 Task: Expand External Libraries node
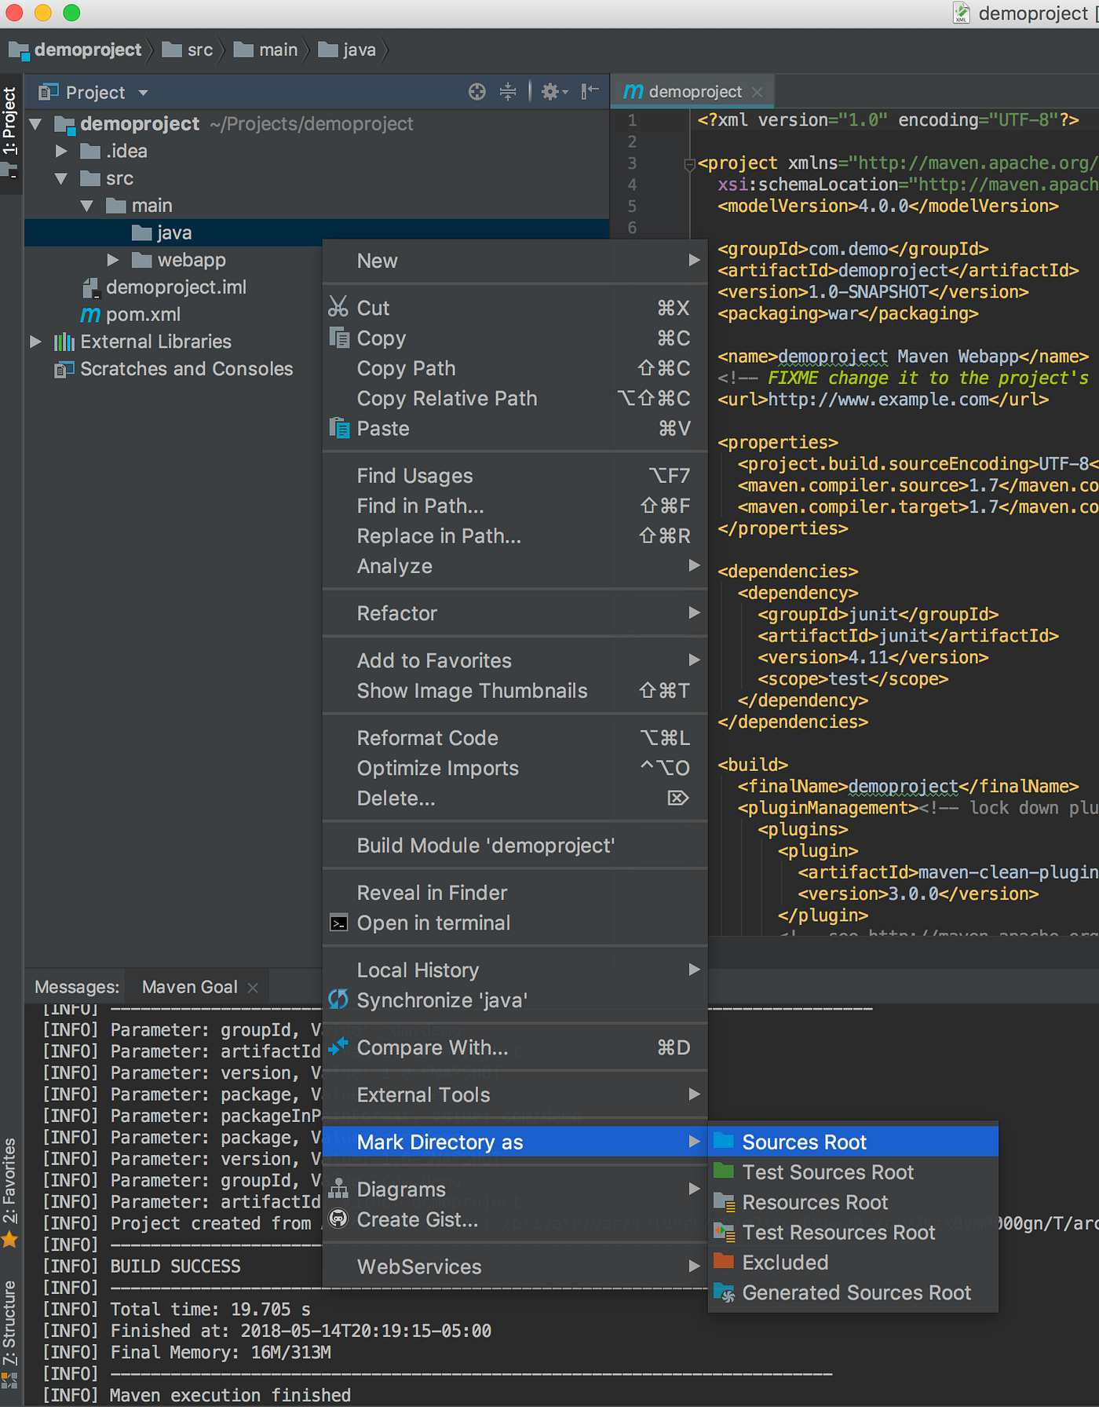coord(35,342)
